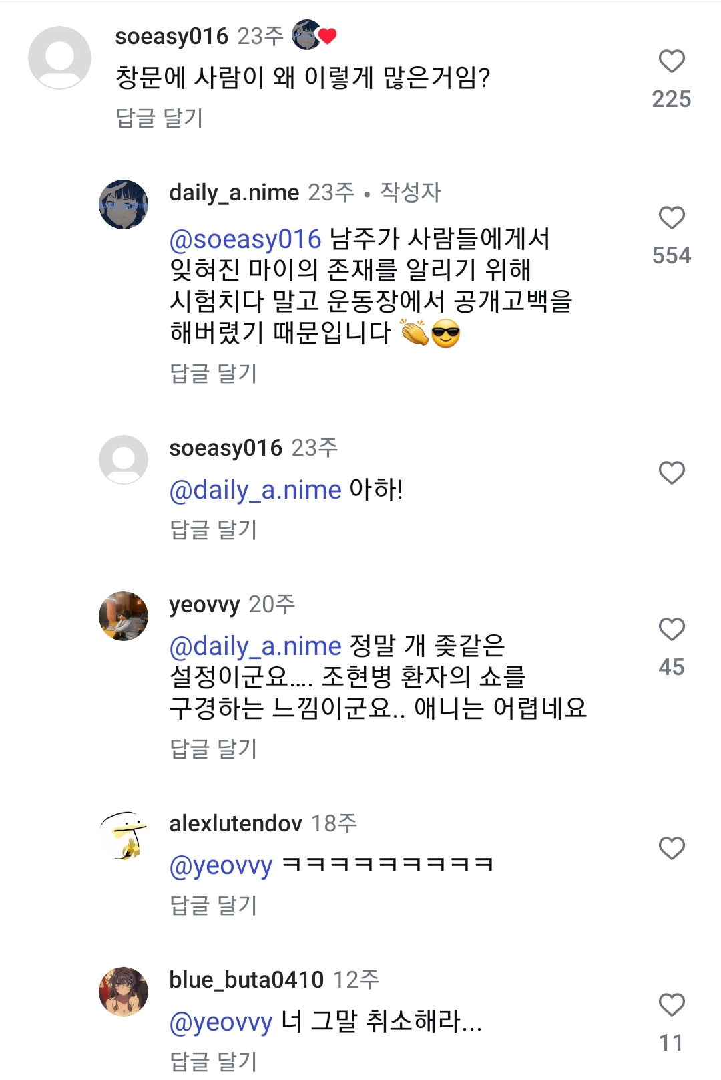Viewport: 721px width, 1080px height.
Task: Like soeasy016's "아하!" reply
Action: 672,473
